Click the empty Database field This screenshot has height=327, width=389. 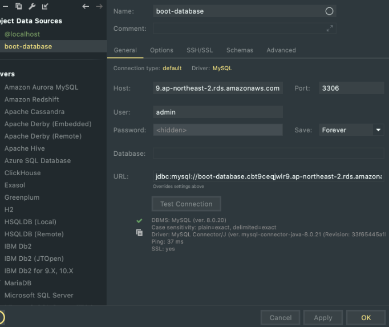[x=269, y=153]
